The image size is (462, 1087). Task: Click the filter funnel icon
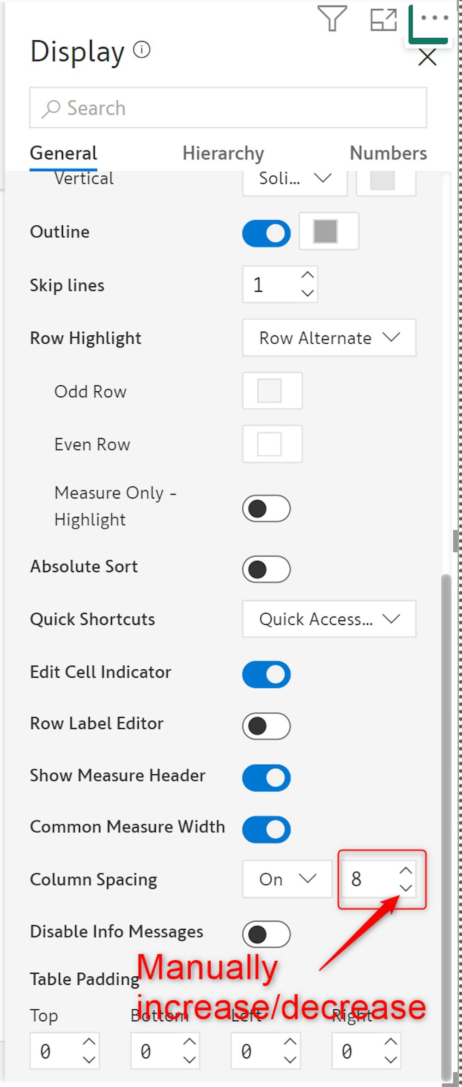point(332,19)
